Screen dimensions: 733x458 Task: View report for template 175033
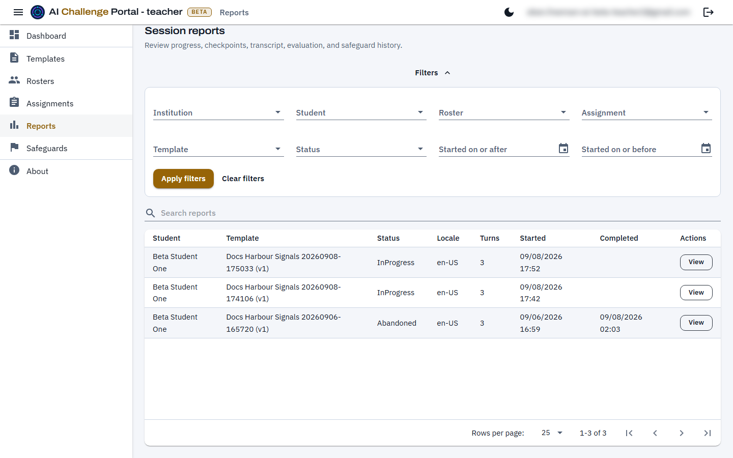coord(696,262)
